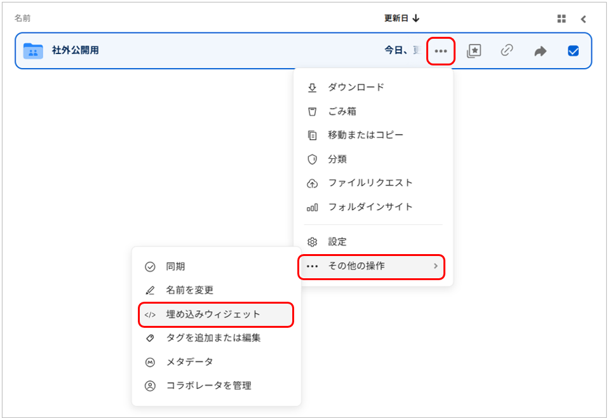Select 埋め込みウィジェット in submenu
The height and width of the screenshot is (418, 608).
214,314
